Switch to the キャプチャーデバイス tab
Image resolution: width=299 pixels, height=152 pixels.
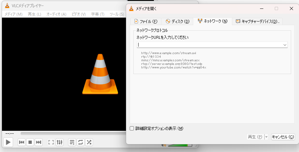point(257,22)
